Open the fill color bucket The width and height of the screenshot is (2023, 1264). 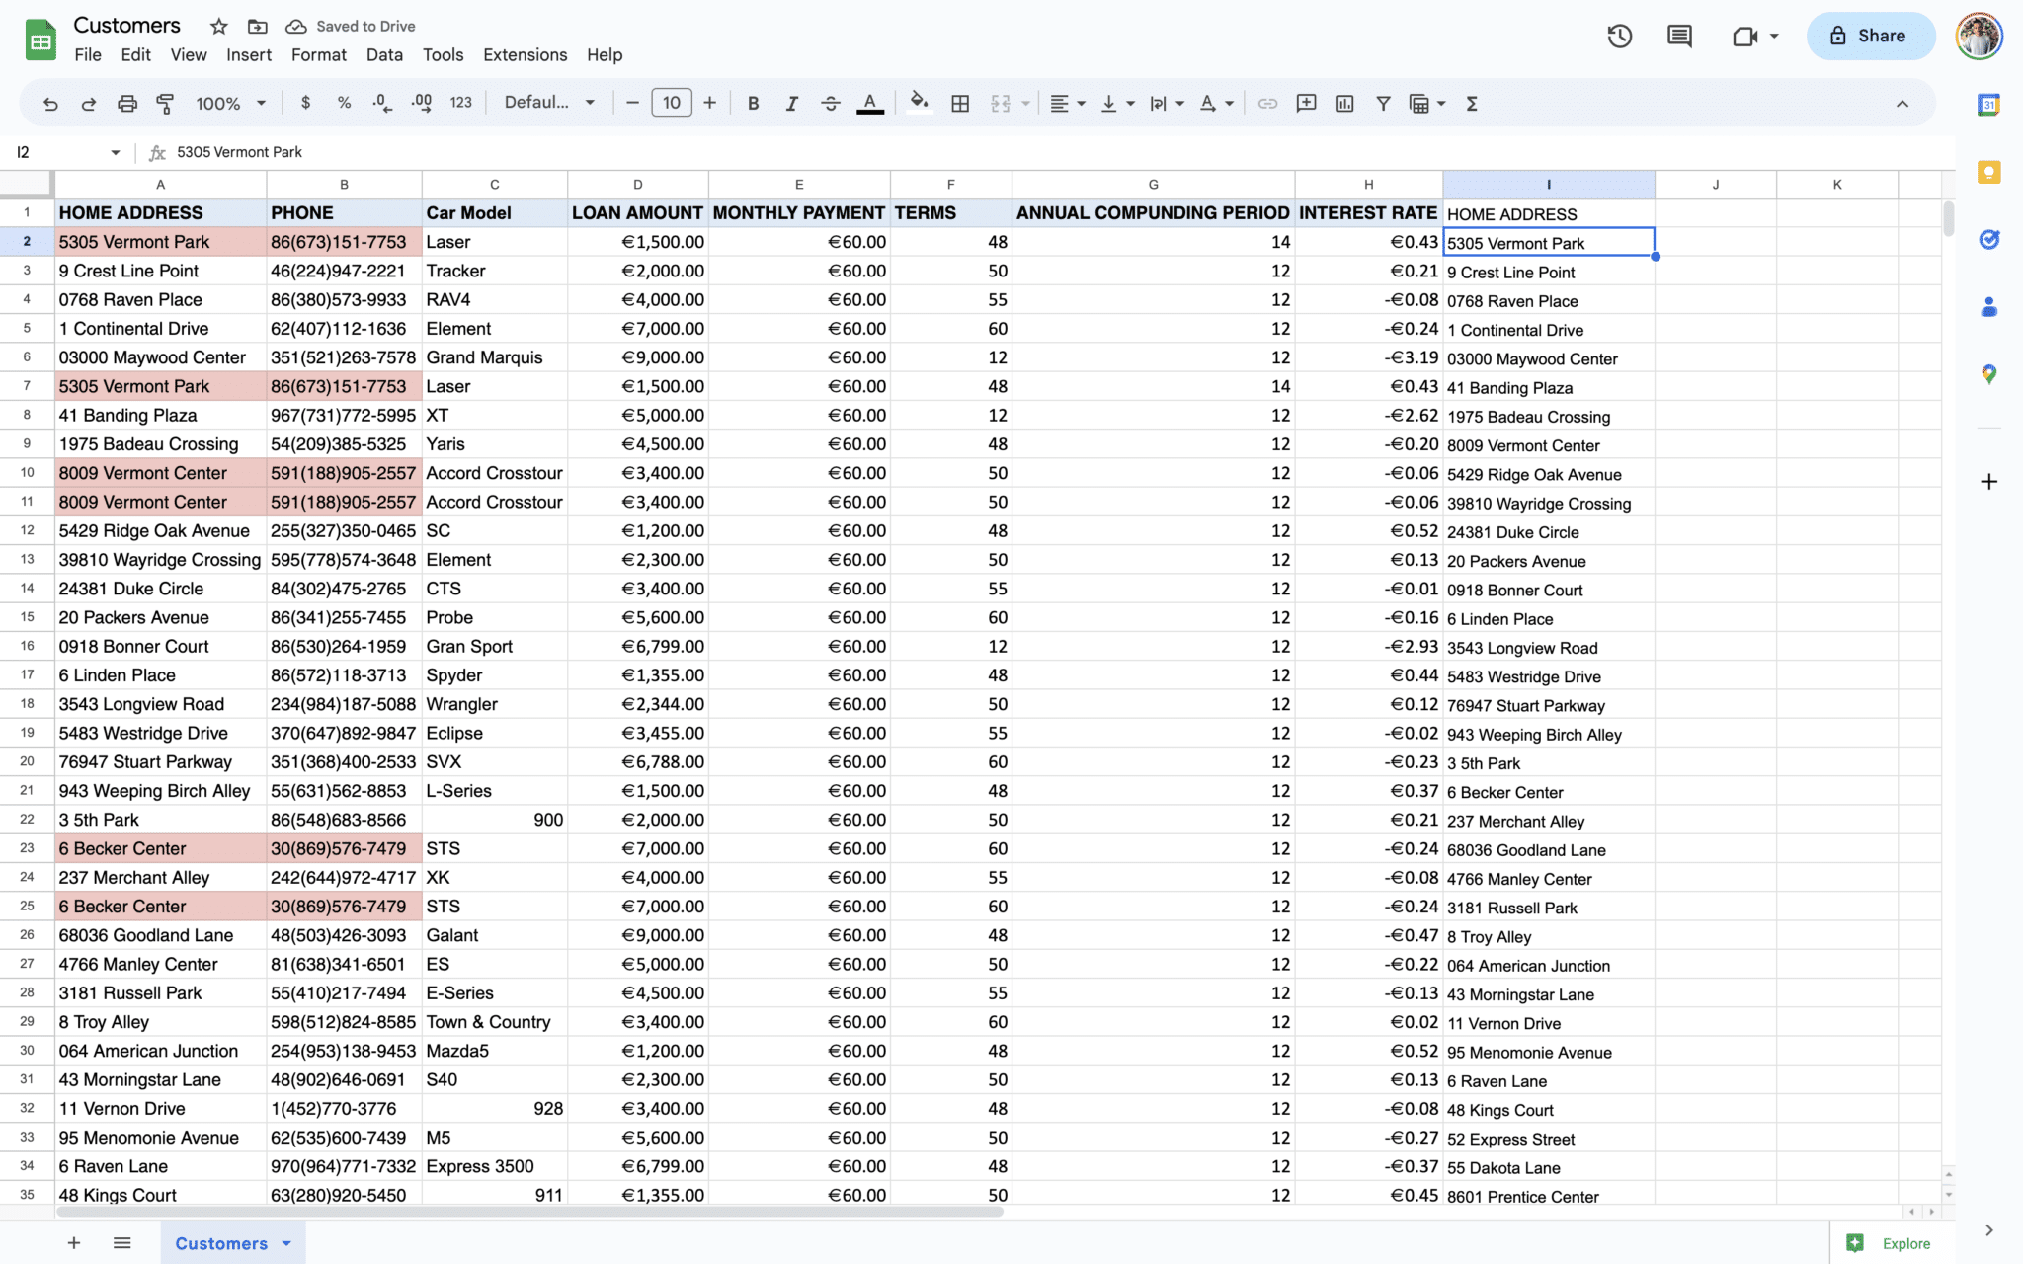tap(919, 103)
